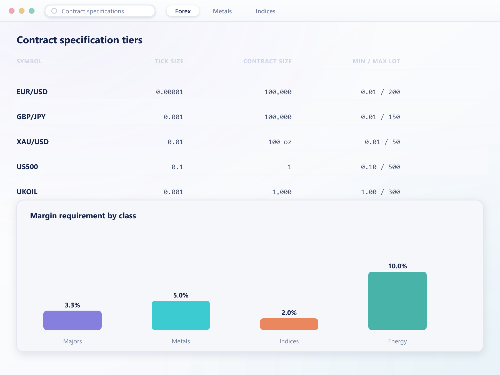This screenshot has height=375, width=500.
Task: Click the search circle icon in field
Action: 54,11
